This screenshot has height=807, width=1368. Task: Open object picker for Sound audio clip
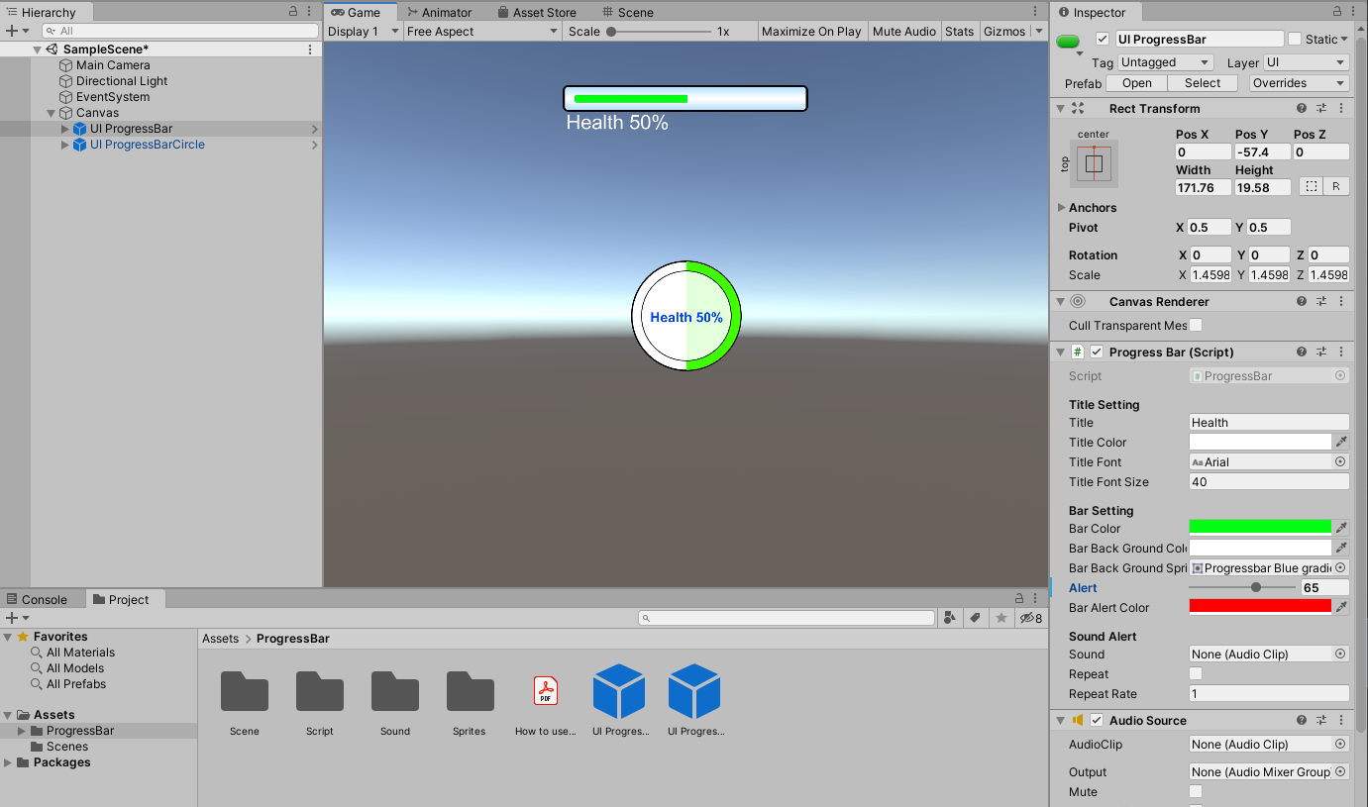click(1340, 655)
